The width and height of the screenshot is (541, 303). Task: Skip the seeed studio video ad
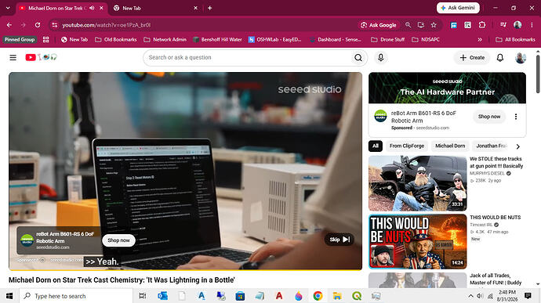coord(339,240)
